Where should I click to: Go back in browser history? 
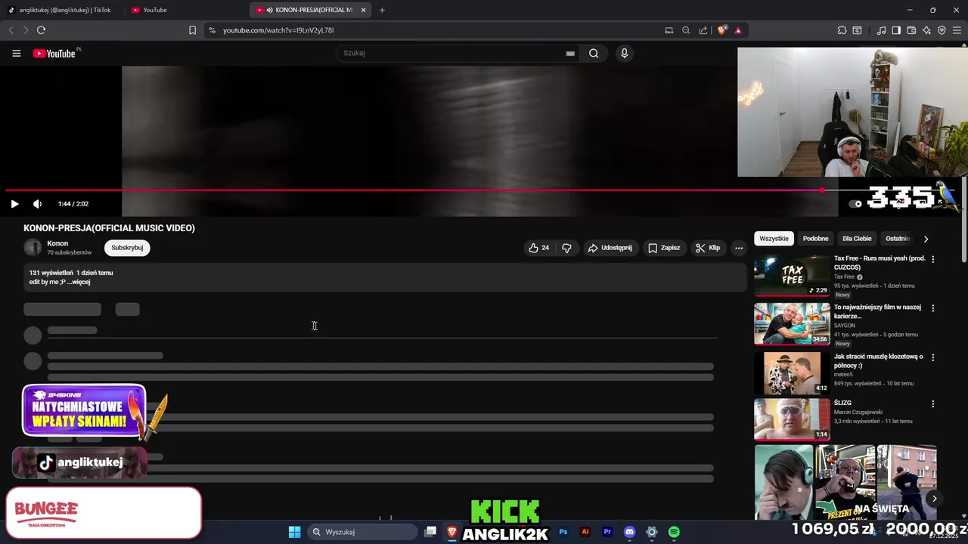(11, 30)
